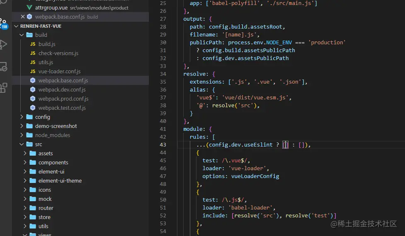Close webpack.base.conf.js in open editors
405x236 pixels.
click(x=23, y=17)
